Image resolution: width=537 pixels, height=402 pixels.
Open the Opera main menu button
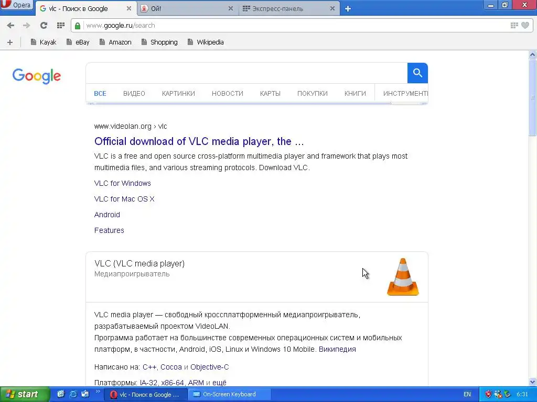(x=16, y=5)
